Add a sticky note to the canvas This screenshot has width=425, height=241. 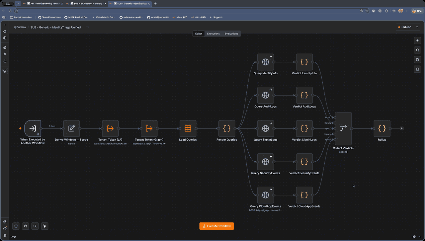coord(417,60)
